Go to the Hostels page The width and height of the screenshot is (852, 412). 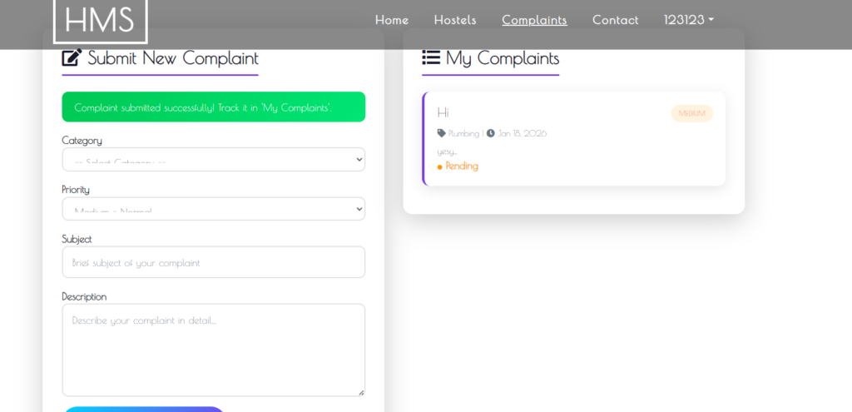(455, 20)
